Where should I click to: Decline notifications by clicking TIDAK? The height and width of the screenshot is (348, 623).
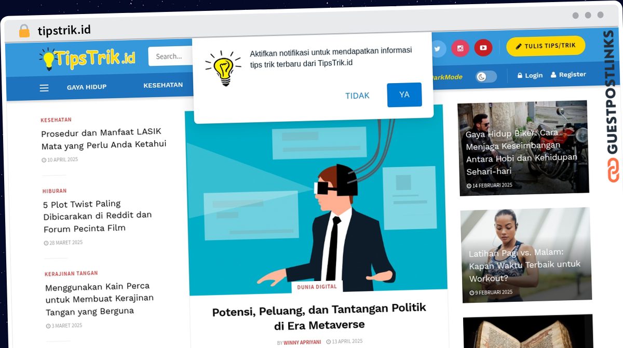(357, 96)
